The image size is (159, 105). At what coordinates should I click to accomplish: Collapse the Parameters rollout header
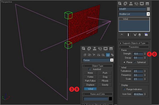pyautogui.click(x=134, y=47)
